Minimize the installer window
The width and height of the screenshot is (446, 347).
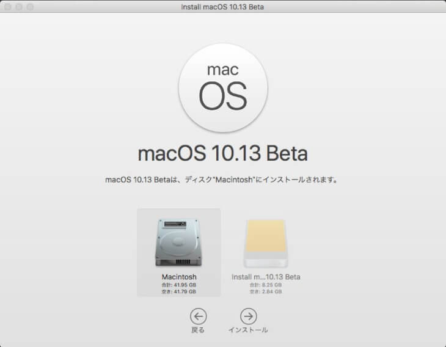tap(18, 6)
